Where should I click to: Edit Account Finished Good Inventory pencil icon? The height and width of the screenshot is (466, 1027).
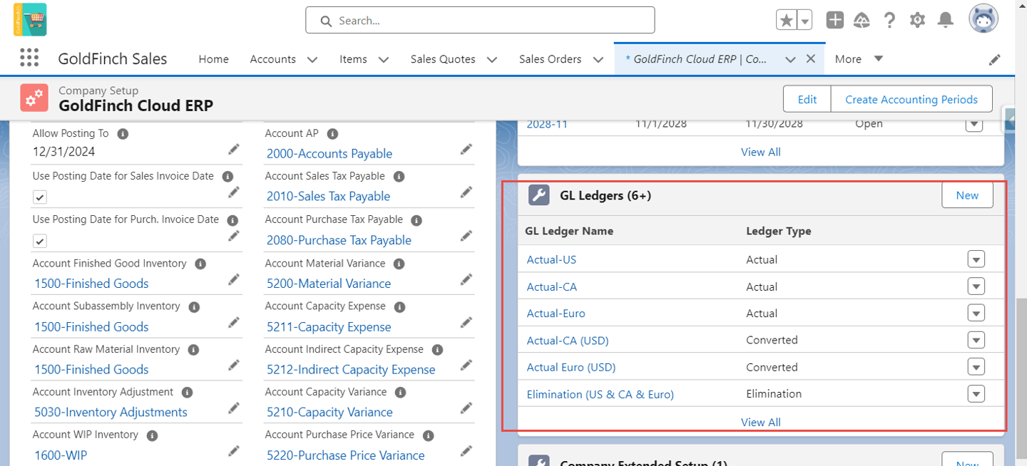pos(234,279)
